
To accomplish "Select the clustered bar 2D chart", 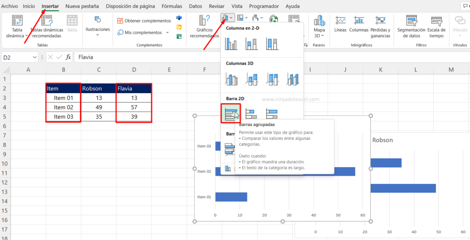I will coord(231,113).
